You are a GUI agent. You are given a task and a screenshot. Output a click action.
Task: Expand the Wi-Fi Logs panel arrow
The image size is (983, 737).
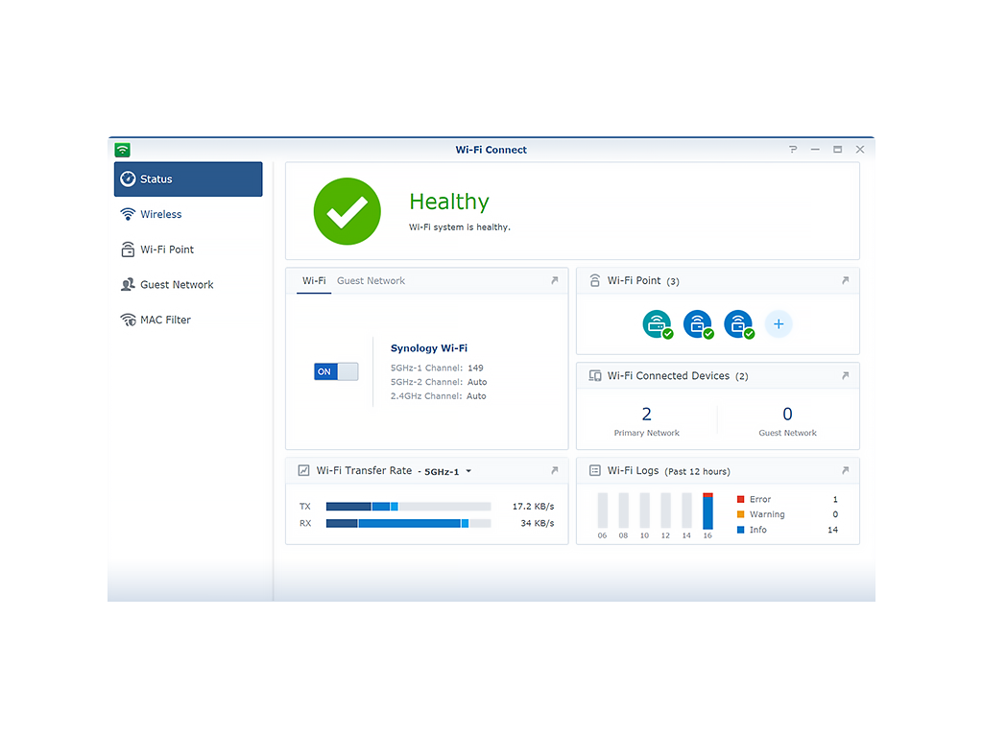[x=845, y=470]
